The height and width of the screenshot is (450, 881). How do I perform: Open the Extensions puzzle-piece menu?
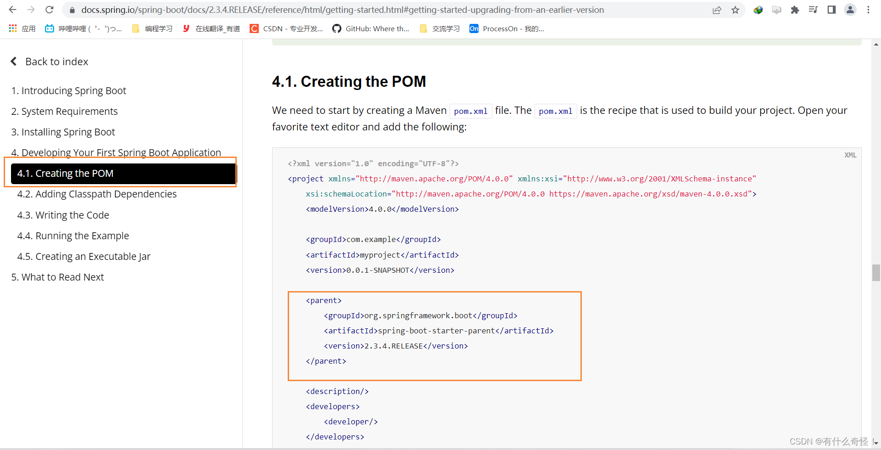(795, 10)
